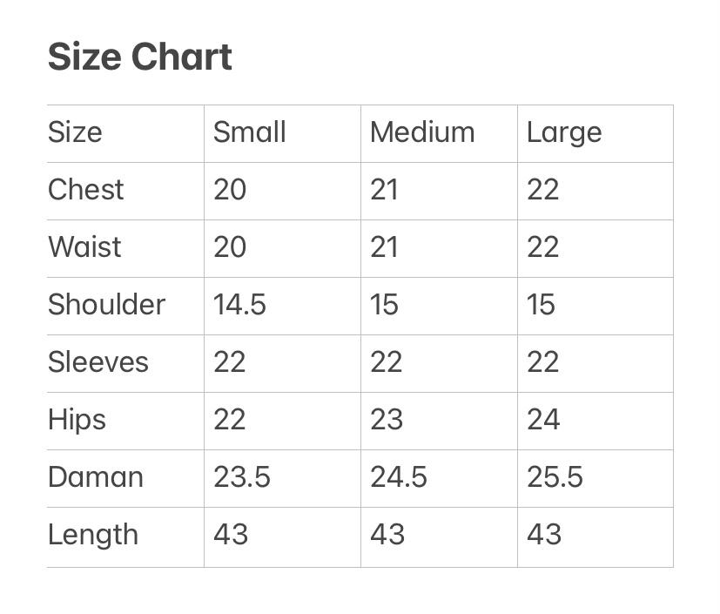720x614 pixels.
Task: Select Small Daman value 23.5
Action: (x=242, y=477)
